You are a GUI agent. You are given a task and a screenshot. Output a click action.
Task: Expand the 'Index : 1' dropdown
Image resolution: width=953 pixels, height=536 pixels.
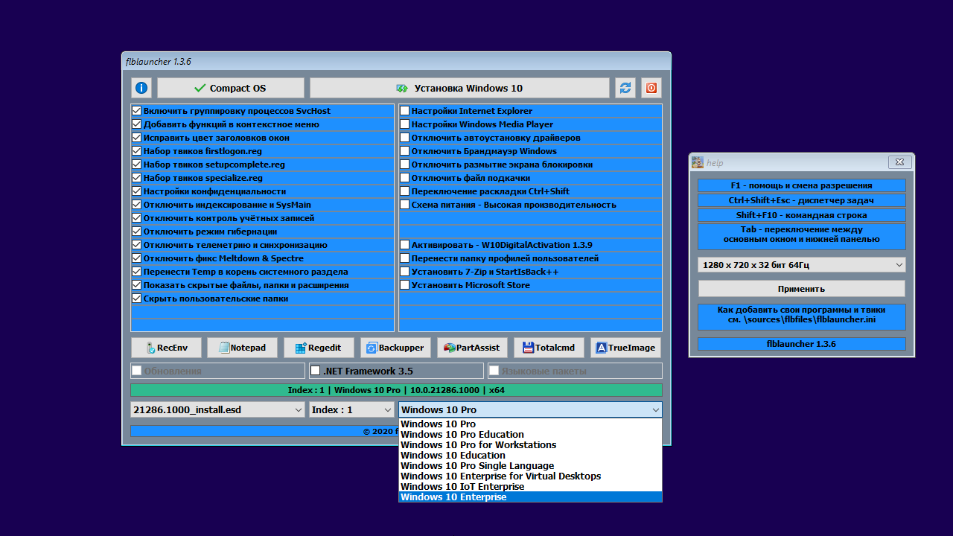coord(351,409)
